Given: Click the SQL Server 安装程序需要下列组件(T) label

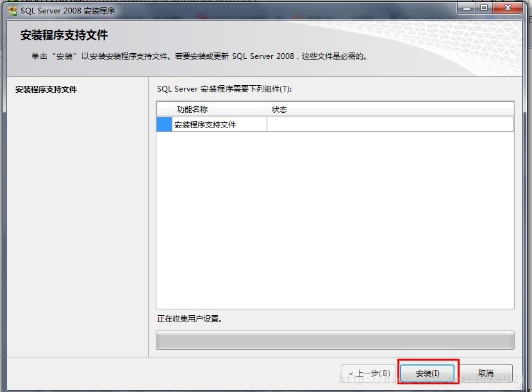Looking at the screenshot, I should [x=224, y=89].
